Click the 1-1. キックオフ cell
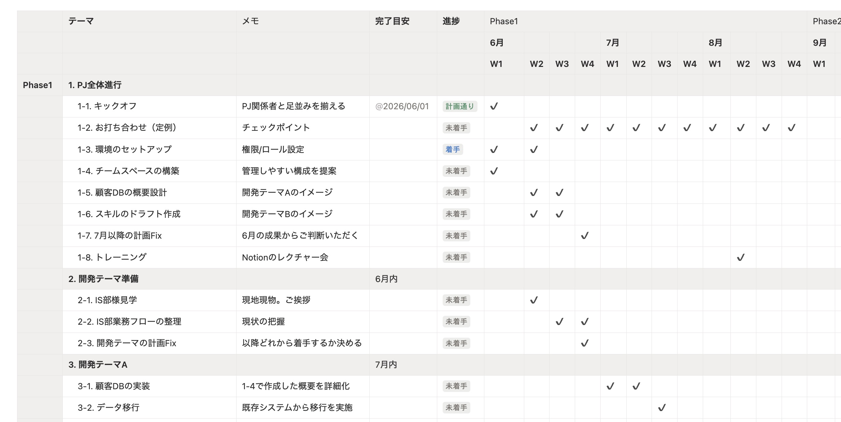841x422 pixels. click(149, 107)
